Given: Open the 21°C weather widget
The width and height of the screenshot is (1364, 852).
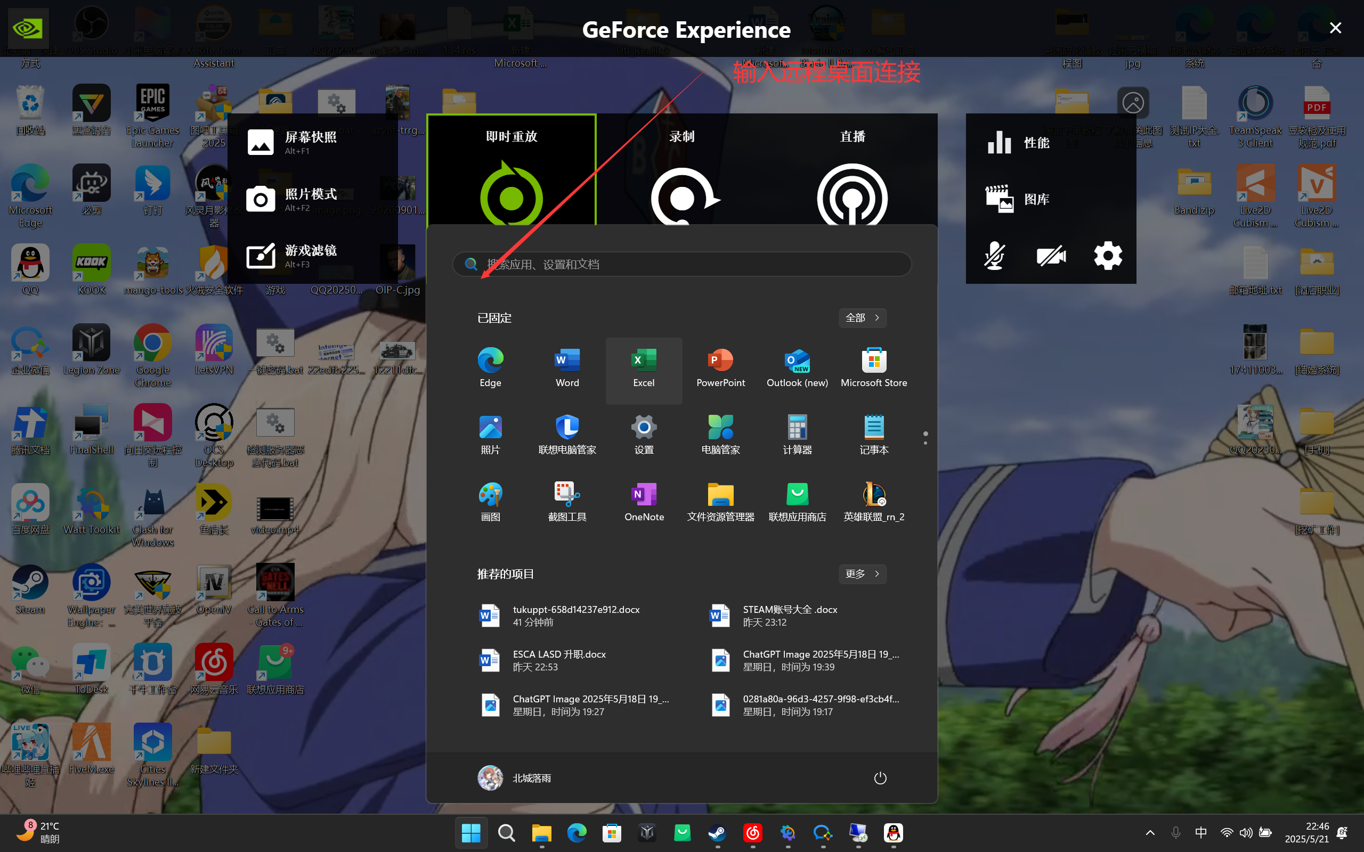Looking at the screenshot, I should (x=37, y=832).
